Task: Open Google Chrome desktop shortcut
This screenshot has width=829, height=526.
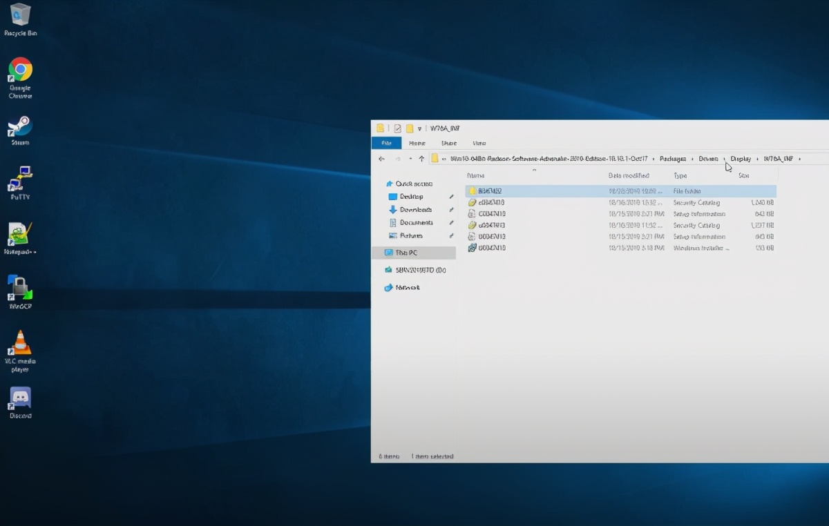Action: coord(20,70)
